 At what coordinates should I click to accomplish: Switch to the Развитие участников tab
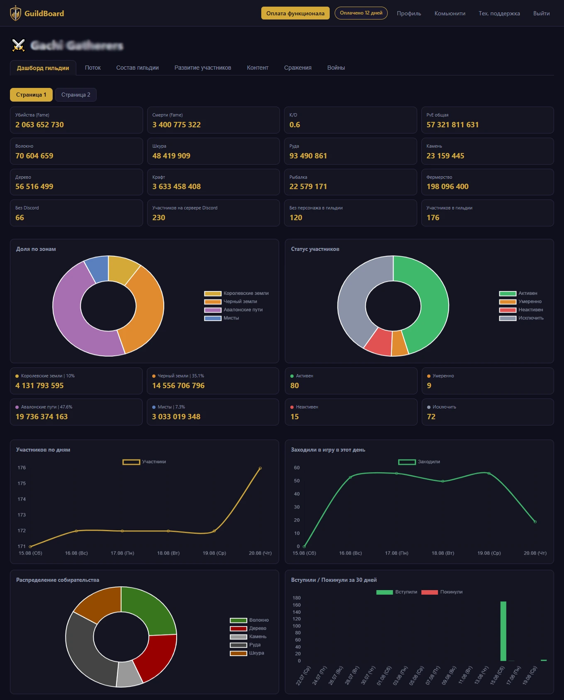point(203,68)
